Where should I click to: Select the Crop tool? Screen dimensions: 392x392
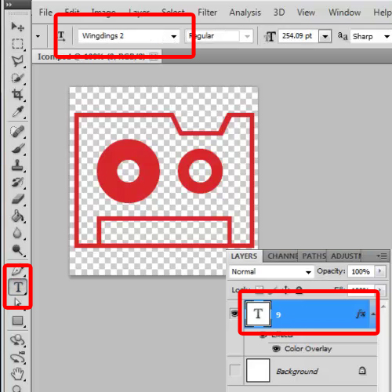coord(17,94)
